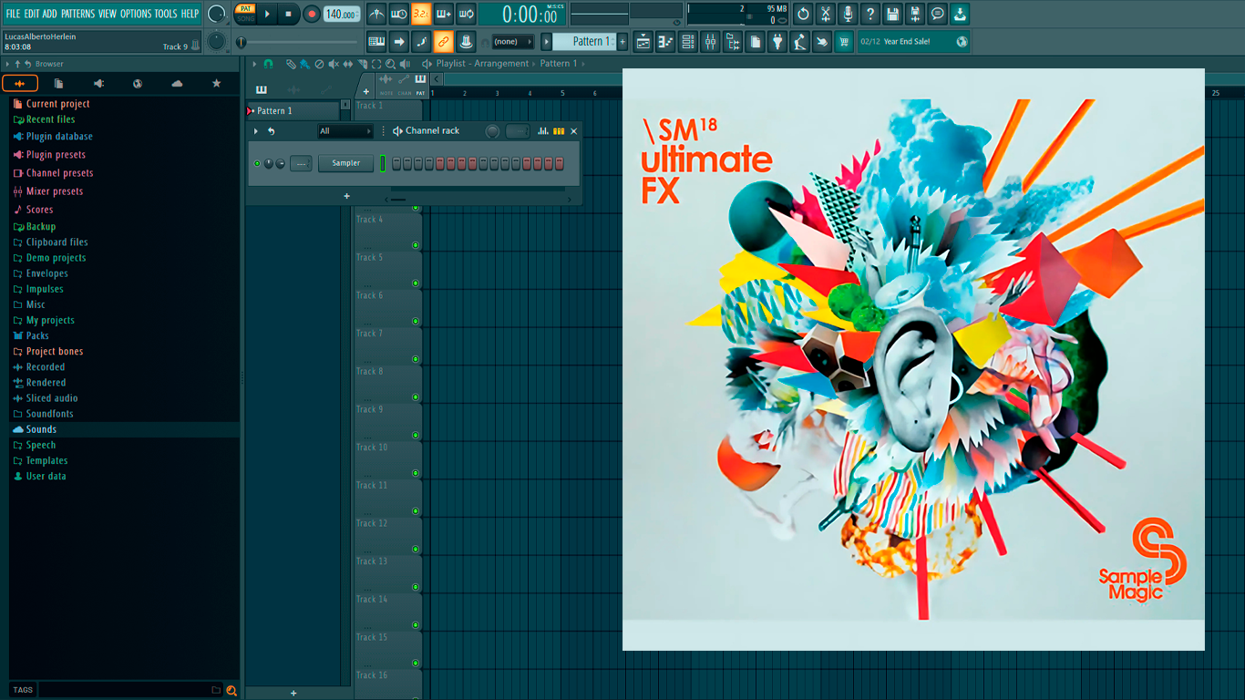Open the PATTERNS menu

point(77,14)
